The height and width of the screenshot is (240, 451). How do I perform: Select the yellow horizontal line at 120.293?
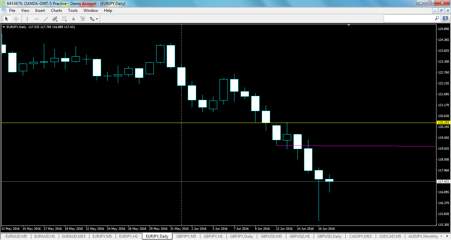[198, 122]
